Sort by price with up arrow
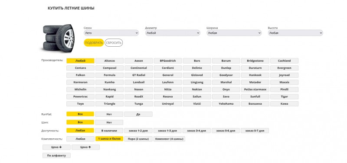The image size is (347, 163). (x=85, y=147)
